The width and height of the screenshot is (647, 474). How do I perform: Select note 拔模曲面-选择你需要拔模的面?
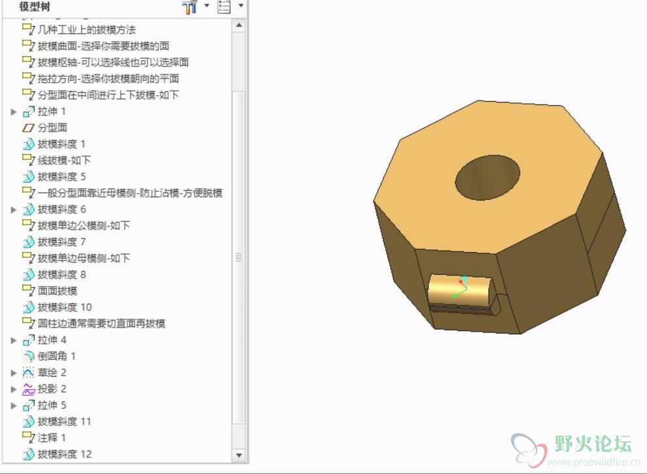pos(104,46)
